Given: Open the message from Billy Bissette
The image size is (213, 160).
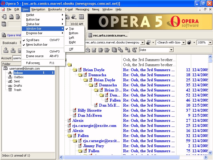Looking at the screenshot, I should tap(89, 110).
